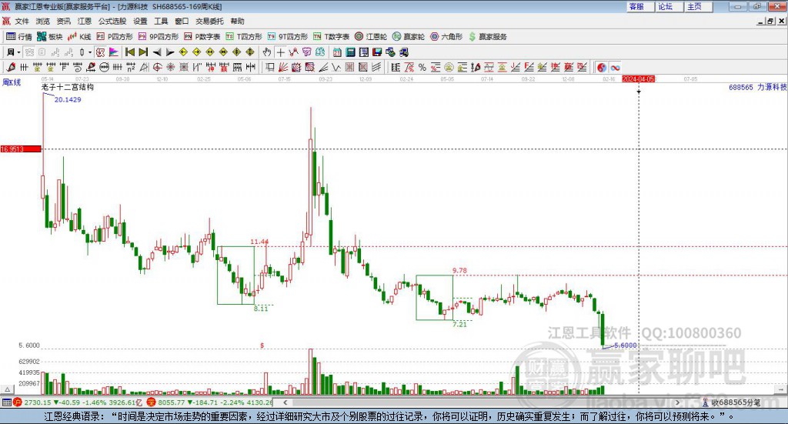This screenshot has width=788, height=424.
Task: Open the 设置 menu
Action: click(x=140, y=21)
